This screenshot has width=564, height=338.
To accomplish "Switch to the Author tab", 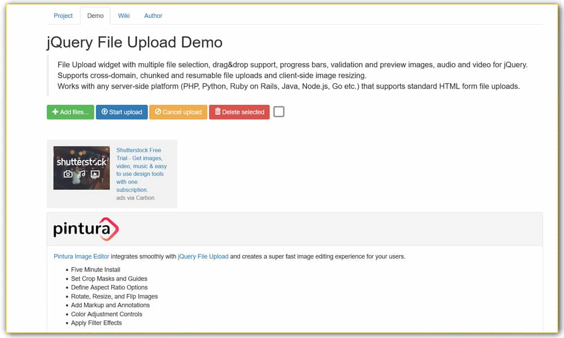I will pos(153,16).
